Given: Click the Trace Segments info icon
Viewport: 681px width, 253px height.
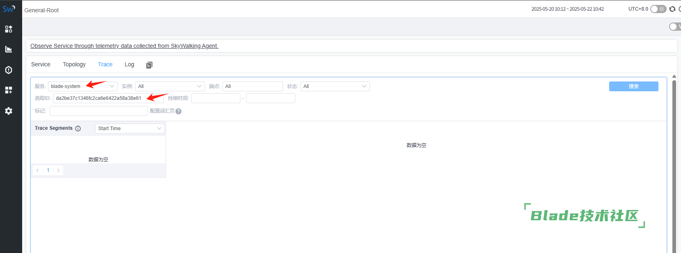Looking at the screenshot, I should pos(78,129).
